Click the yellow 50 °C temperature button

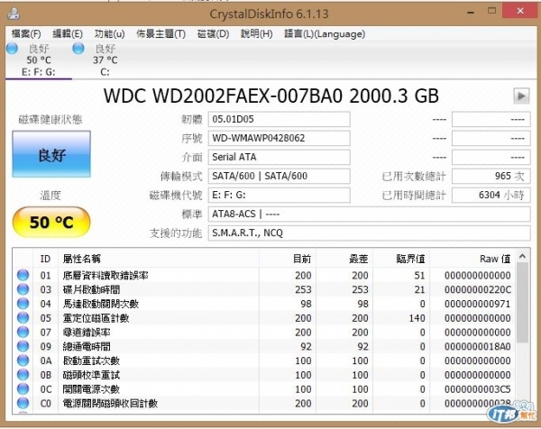pos(51,222)
